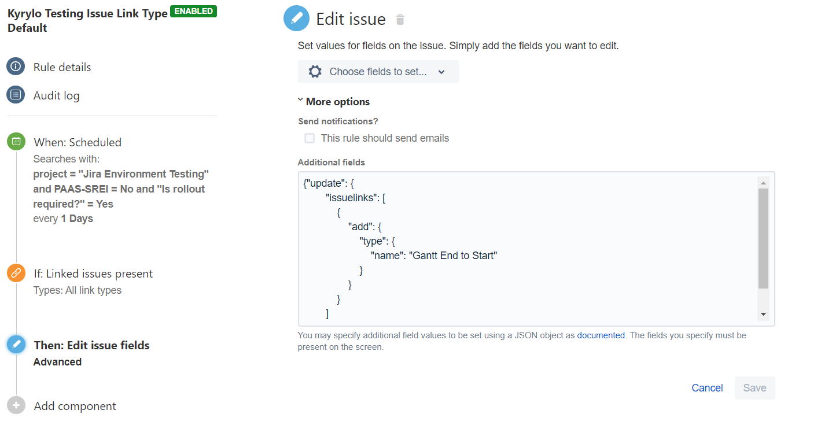Click the blue pencil icon beside Then: Edit issue fields
The image size is (821, 436).
[16, 345]
